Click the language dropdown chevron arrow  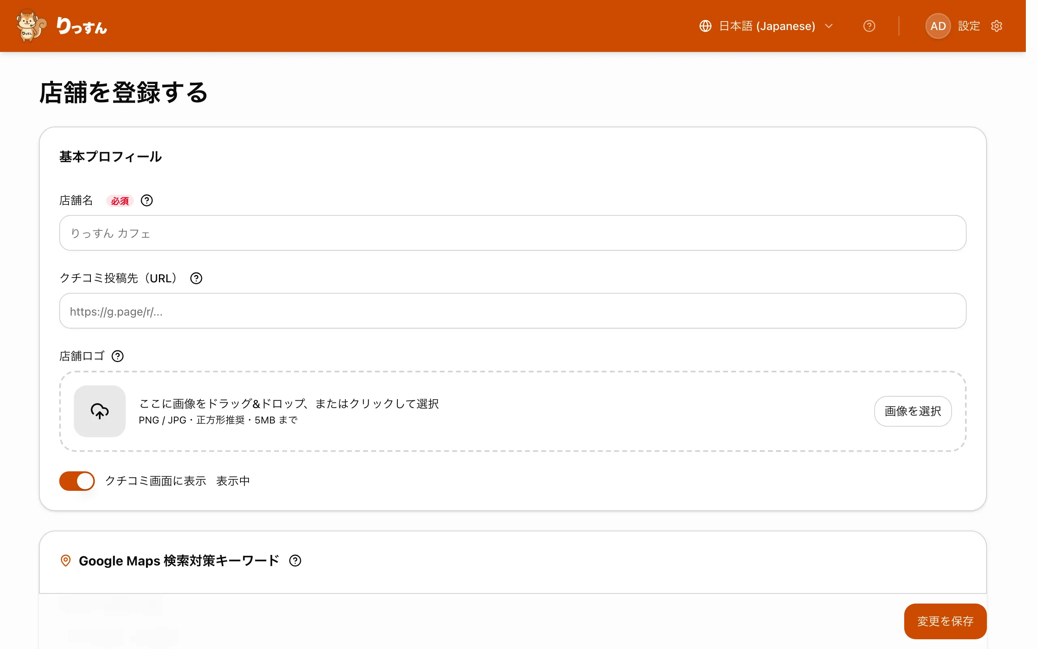point(829,26)
